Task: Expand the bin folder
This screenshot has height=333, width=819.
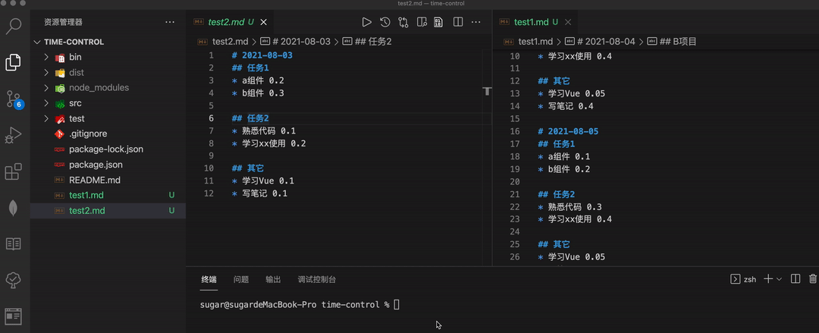Action: tap(46, 57)
